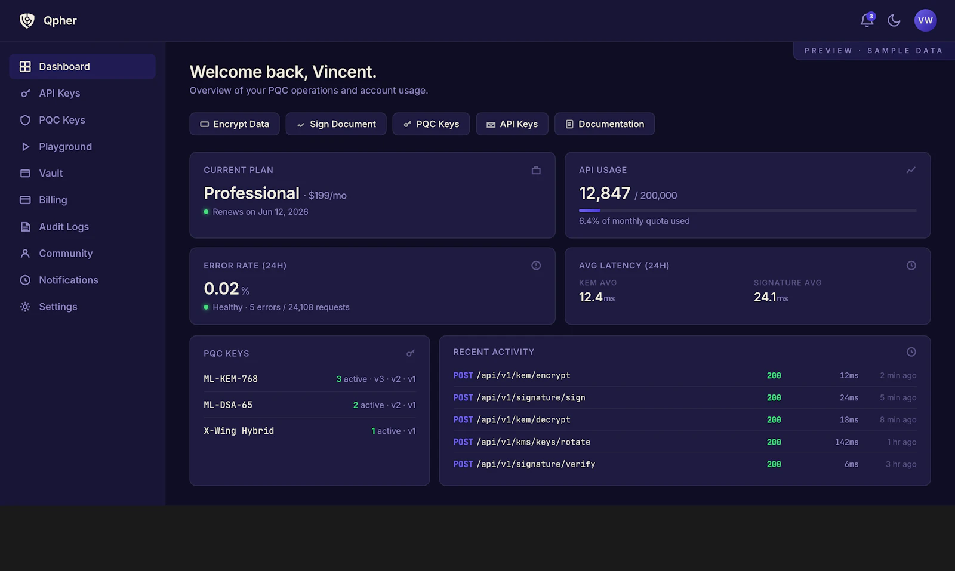Screen dimensions: 955x571
Task: Open the Documentation button
Action: (x=605, y=124)
